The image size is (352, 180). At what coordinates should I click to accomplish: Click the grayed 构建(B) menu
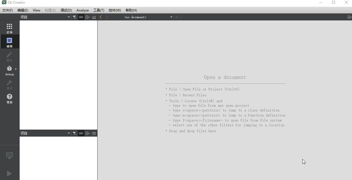50,10
